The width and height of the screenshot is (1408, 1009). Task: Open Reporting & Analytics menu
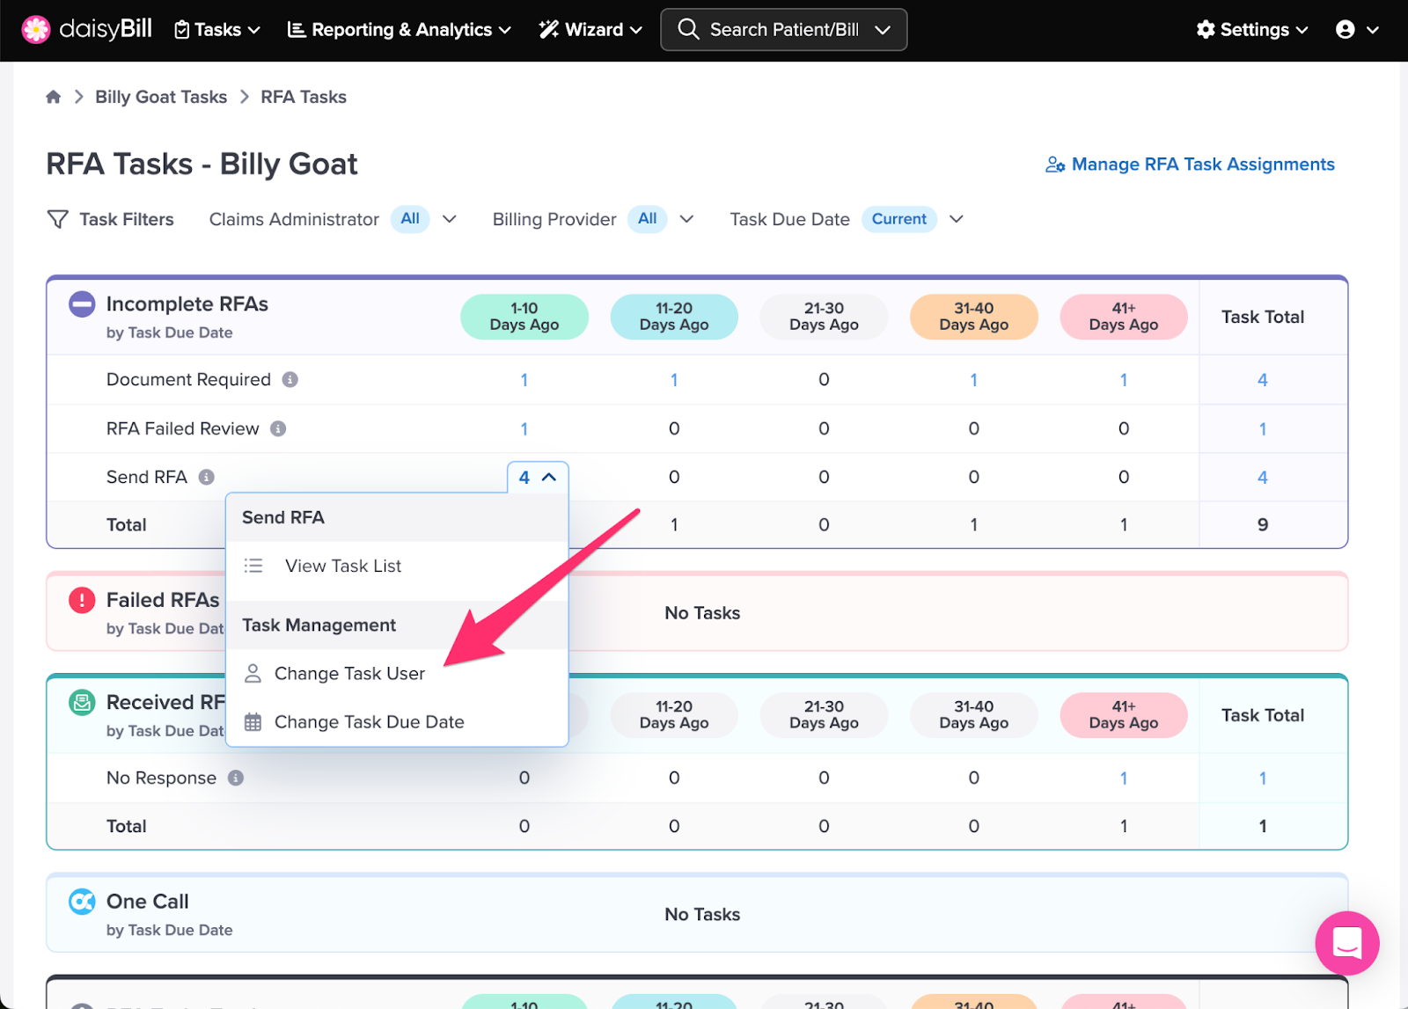click(400, 30)
